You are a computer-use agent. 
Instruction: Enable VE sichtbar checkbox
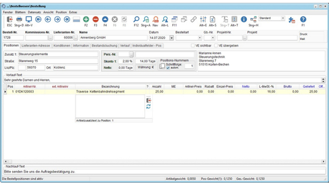click(x=193, y=46)
